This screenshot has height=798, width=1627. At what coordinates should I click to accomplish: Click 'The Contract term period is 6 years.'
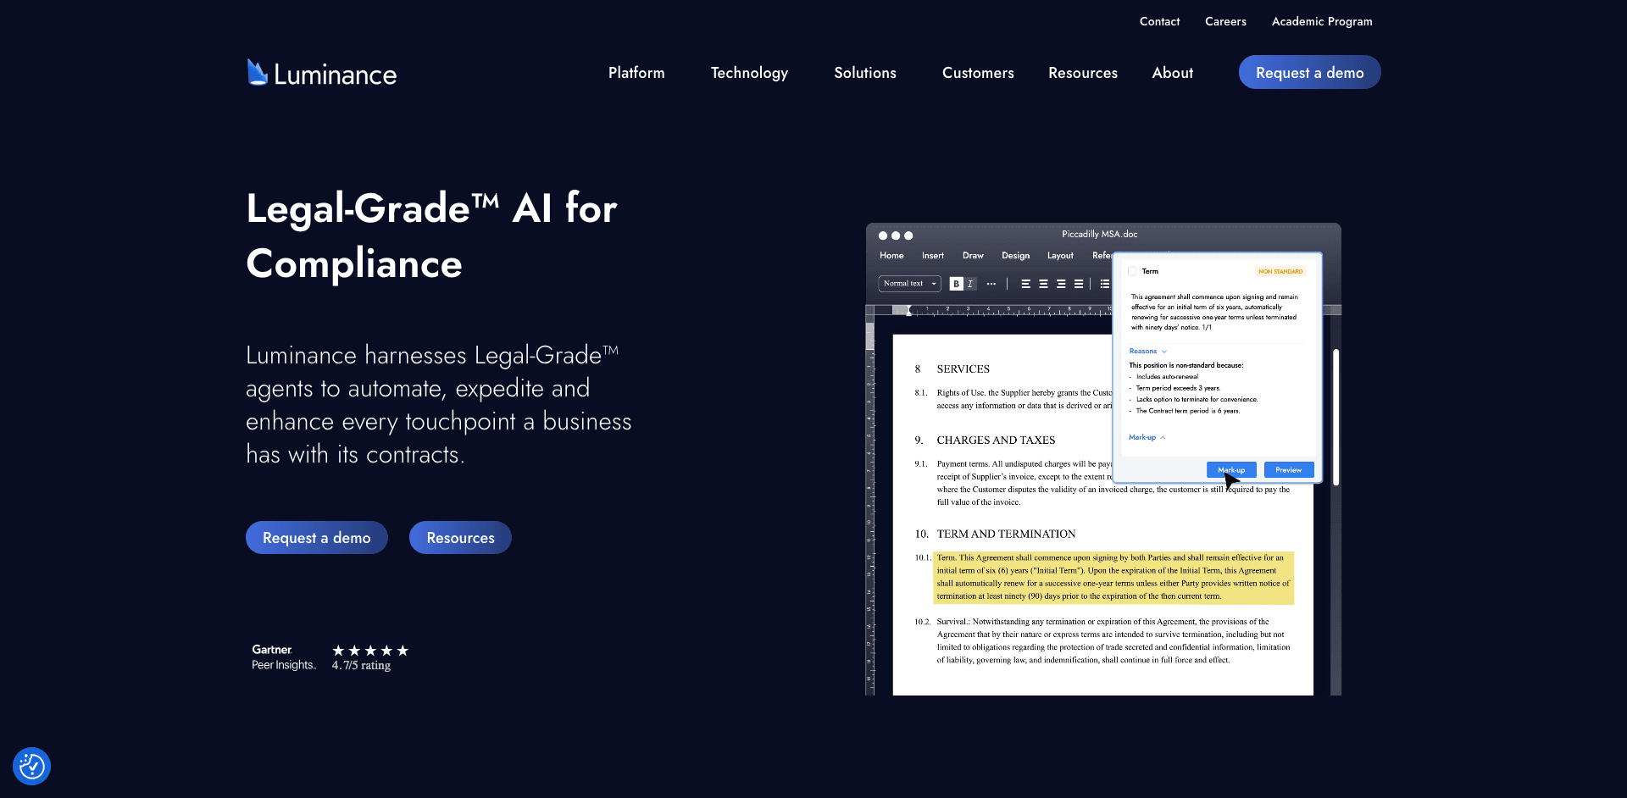pyautogui.click(x=1187, y=411)
